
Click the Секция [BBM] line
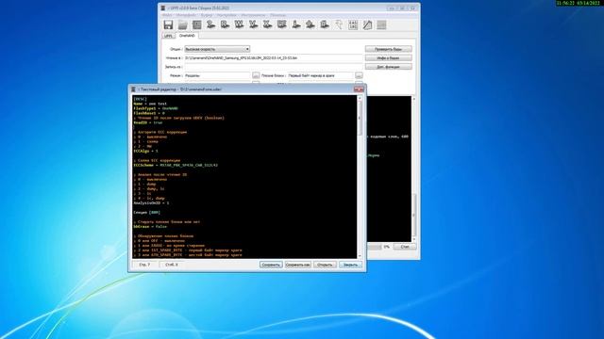click(147, 213)
